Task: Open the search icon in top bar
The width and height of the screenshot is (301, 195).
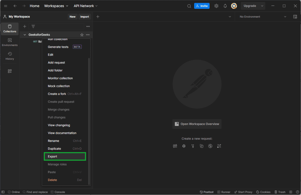Action: [x=189, y=6]
